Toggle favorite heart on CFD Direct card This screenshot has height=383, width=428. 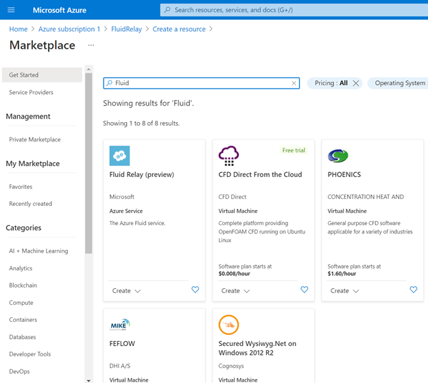pos(305,290)
